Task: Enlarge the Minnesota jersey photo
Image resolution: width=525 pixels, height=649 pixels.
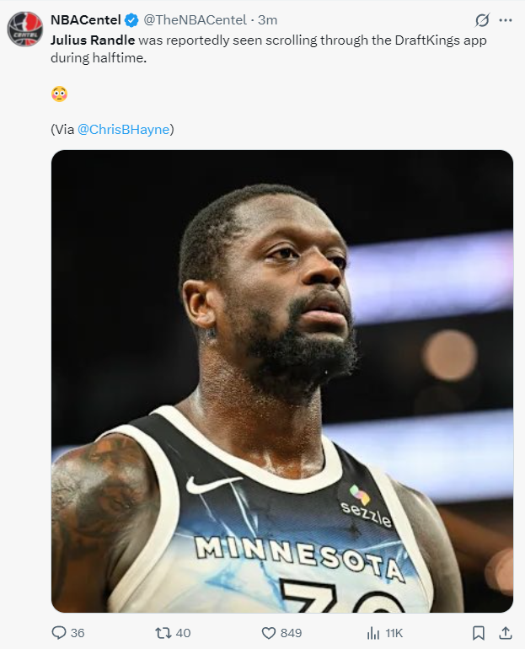Action: point(281,381)
